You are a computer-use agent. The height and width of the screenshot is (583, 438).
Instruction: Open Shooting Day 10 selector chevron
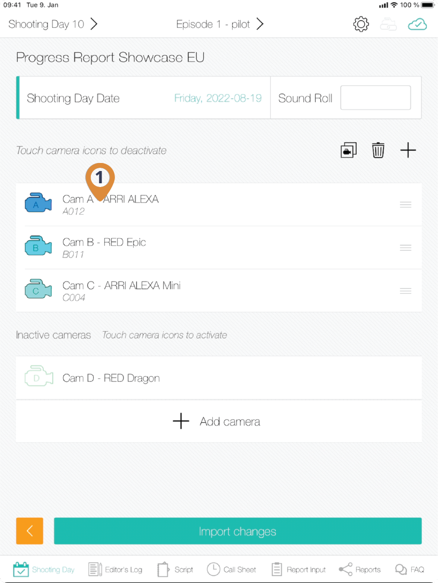[x=94, y=24]
